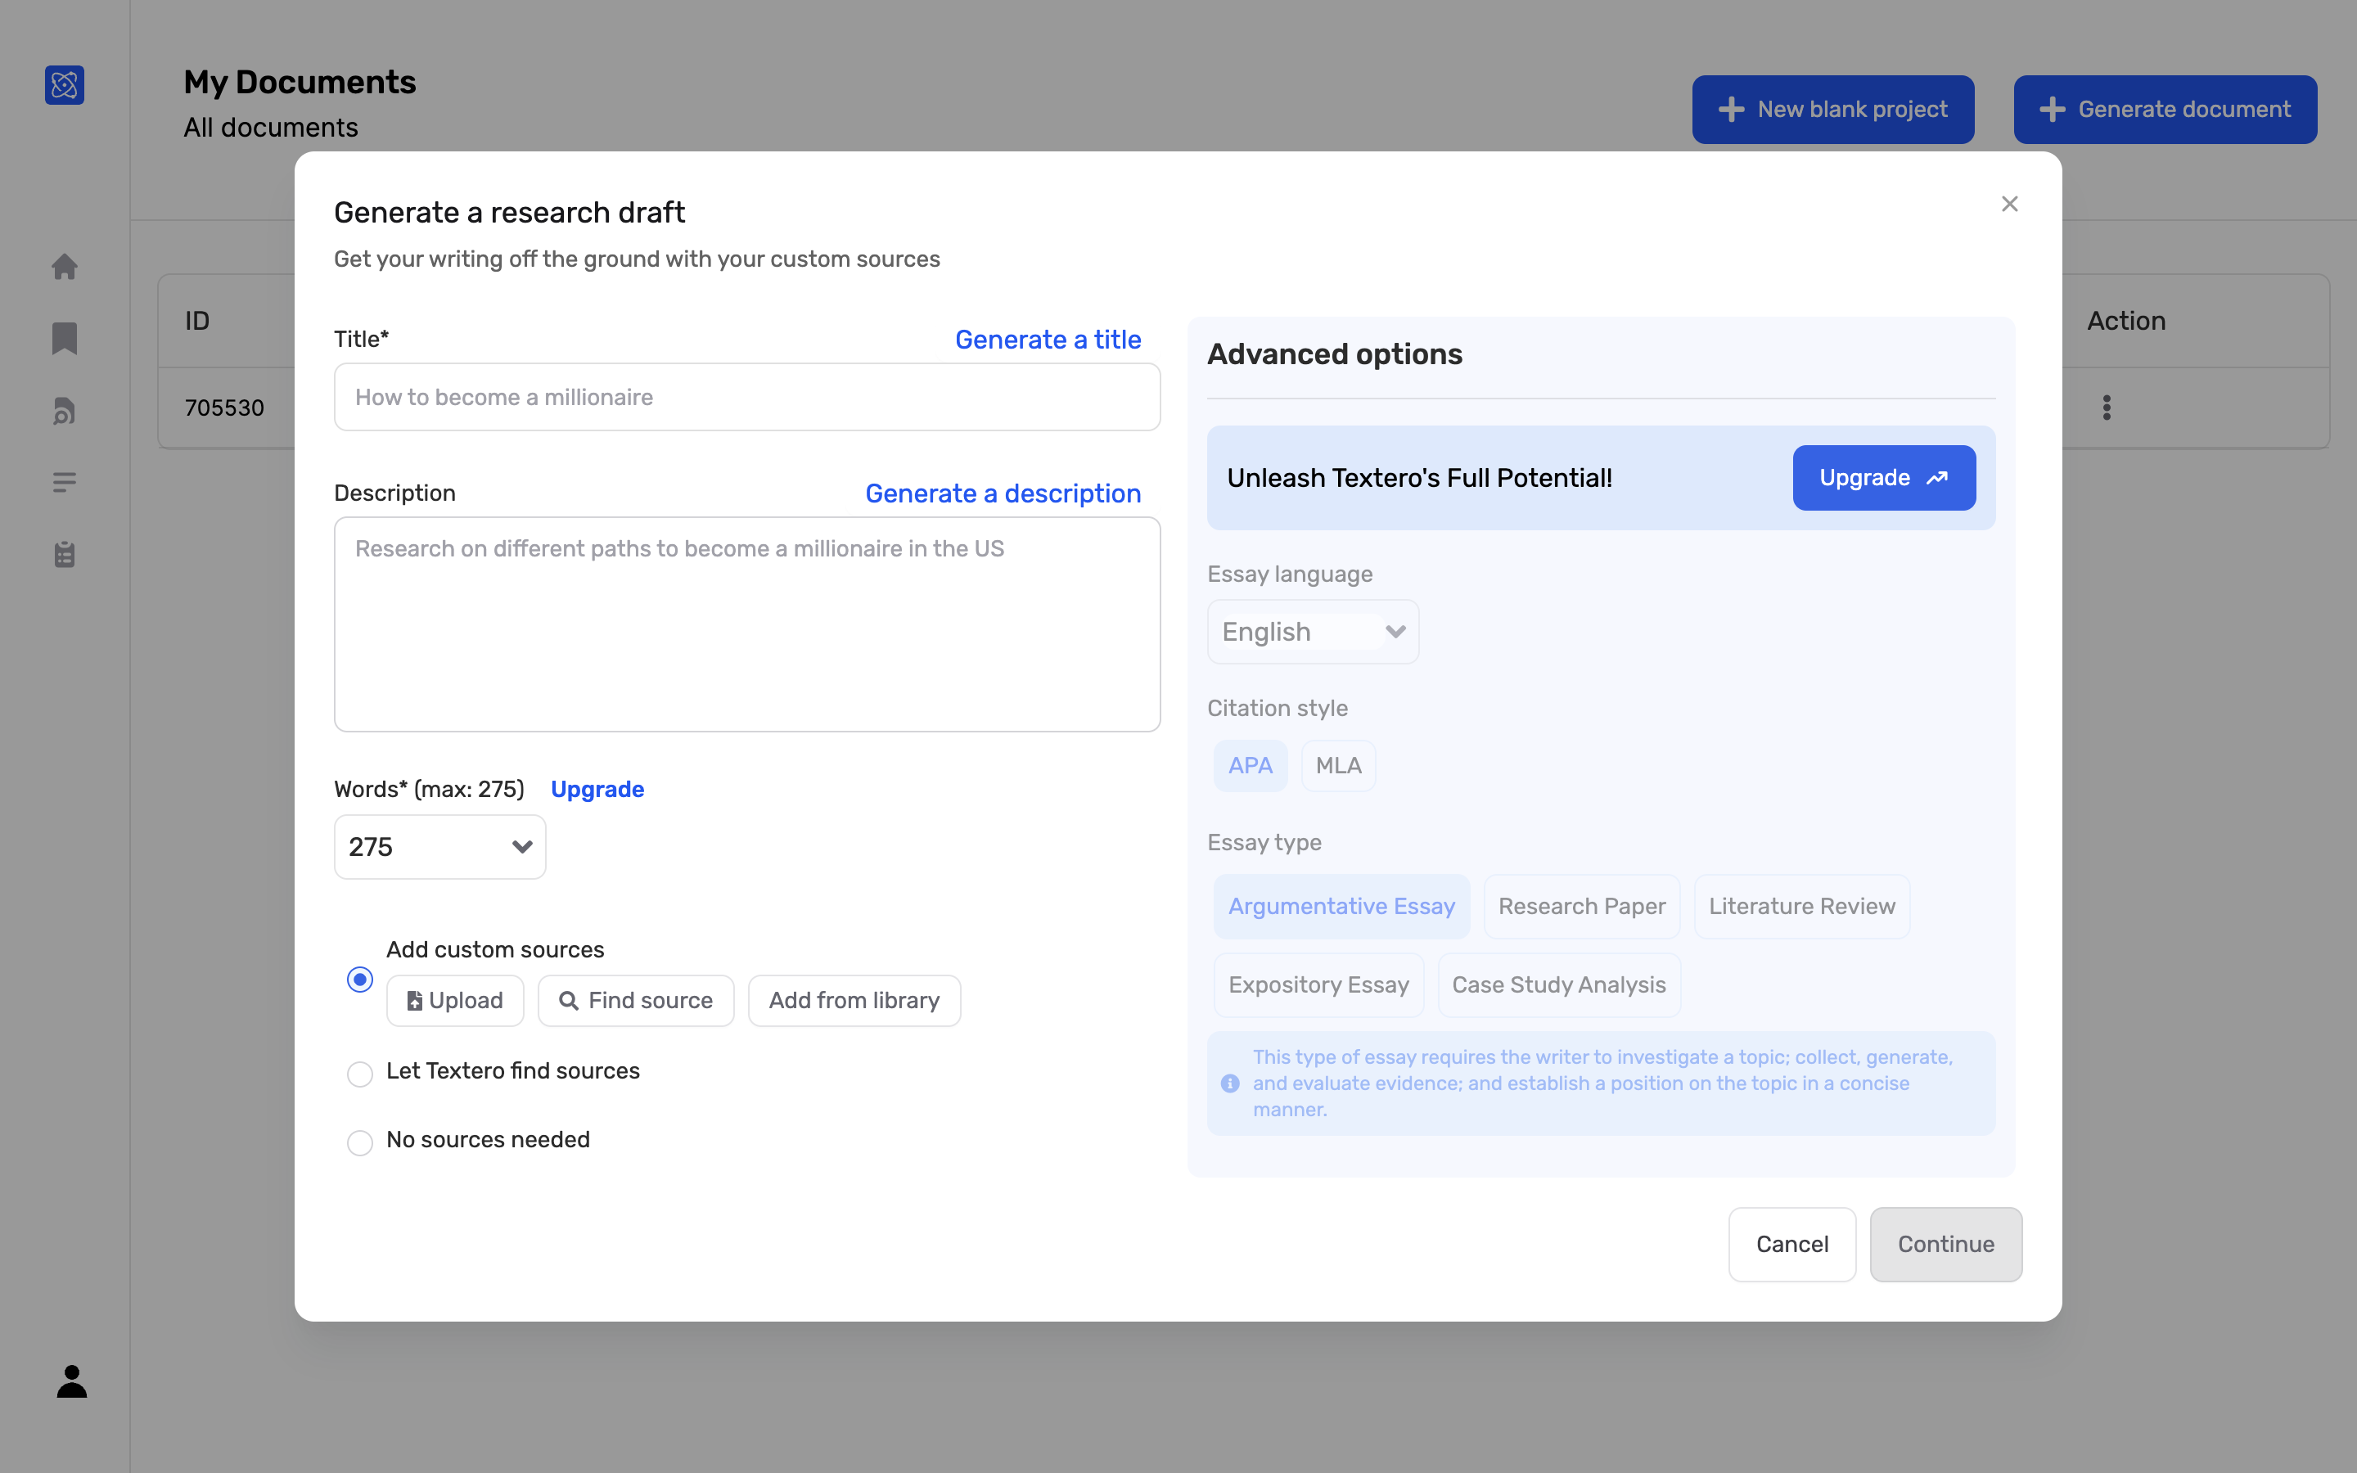Open the home icon in sidebar
2357x1473 pixels.
(65, 267)
